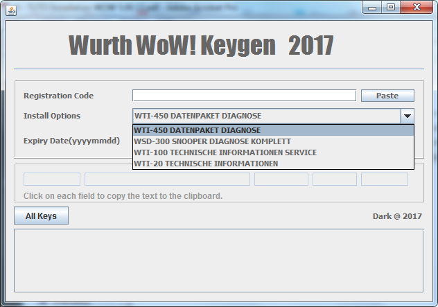Click the All Keys button
Image resolution: width=438 pixels, height=307 pixels.
41,216
